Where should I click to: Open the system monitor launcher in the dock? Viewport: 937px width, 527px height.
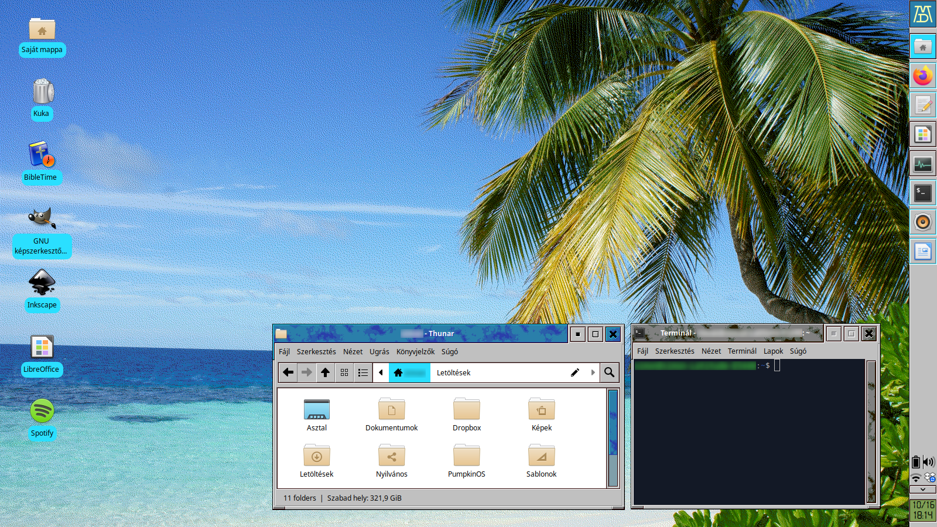(923, 163)
